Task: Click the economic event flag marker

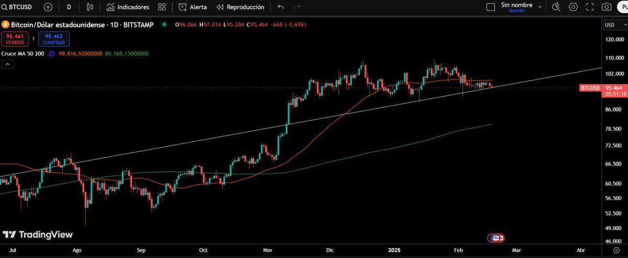Action: tap(497, 238)
